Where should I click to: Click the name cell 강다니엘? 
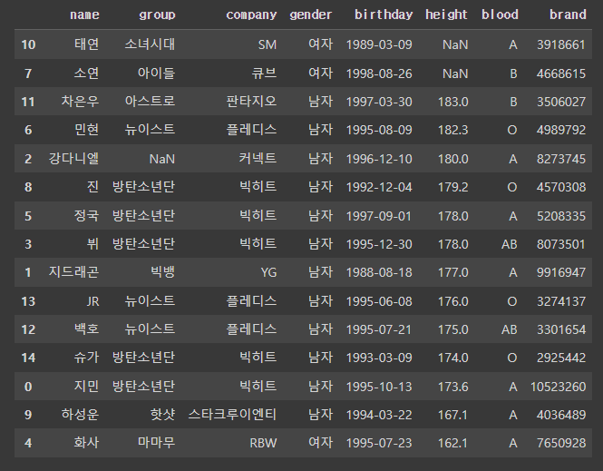point(73,158)
